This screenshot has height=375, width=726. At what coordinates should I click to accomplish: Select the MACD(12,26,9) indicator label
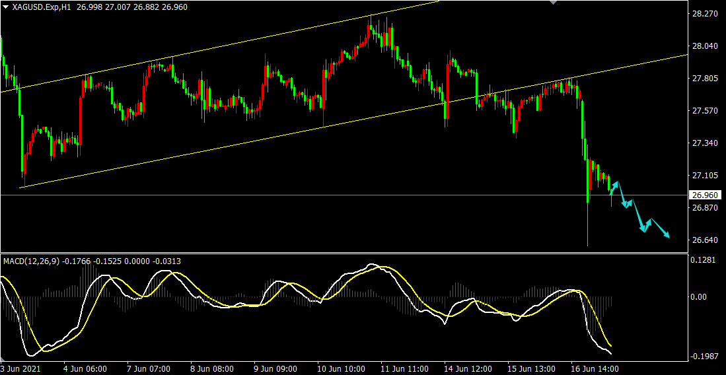click(31, 261)
